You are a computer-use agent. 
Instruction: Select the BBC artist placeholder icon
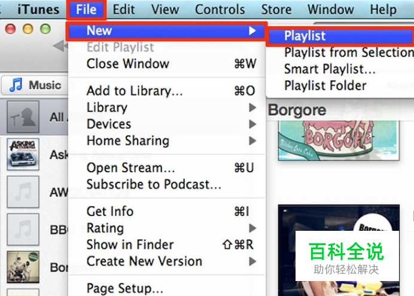[x=23, y=229]
